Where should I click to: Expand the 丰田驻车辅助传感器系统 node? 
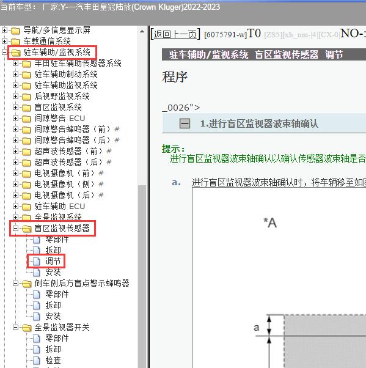point(15,64)
